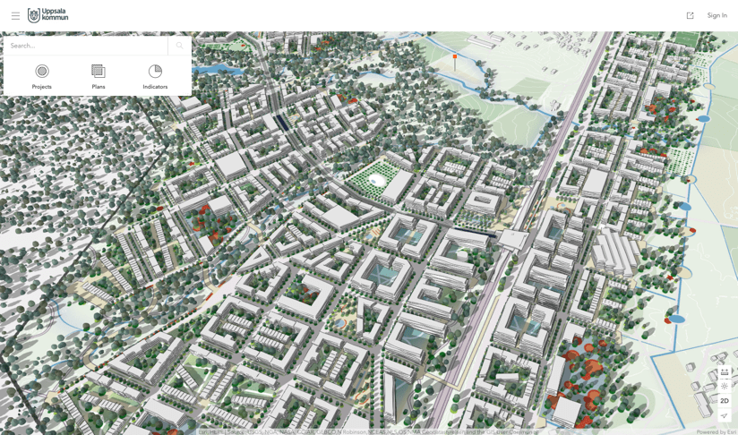The image size is (738, 435).
Task: Activate the measure distance tool
Action: click(725, 372)
